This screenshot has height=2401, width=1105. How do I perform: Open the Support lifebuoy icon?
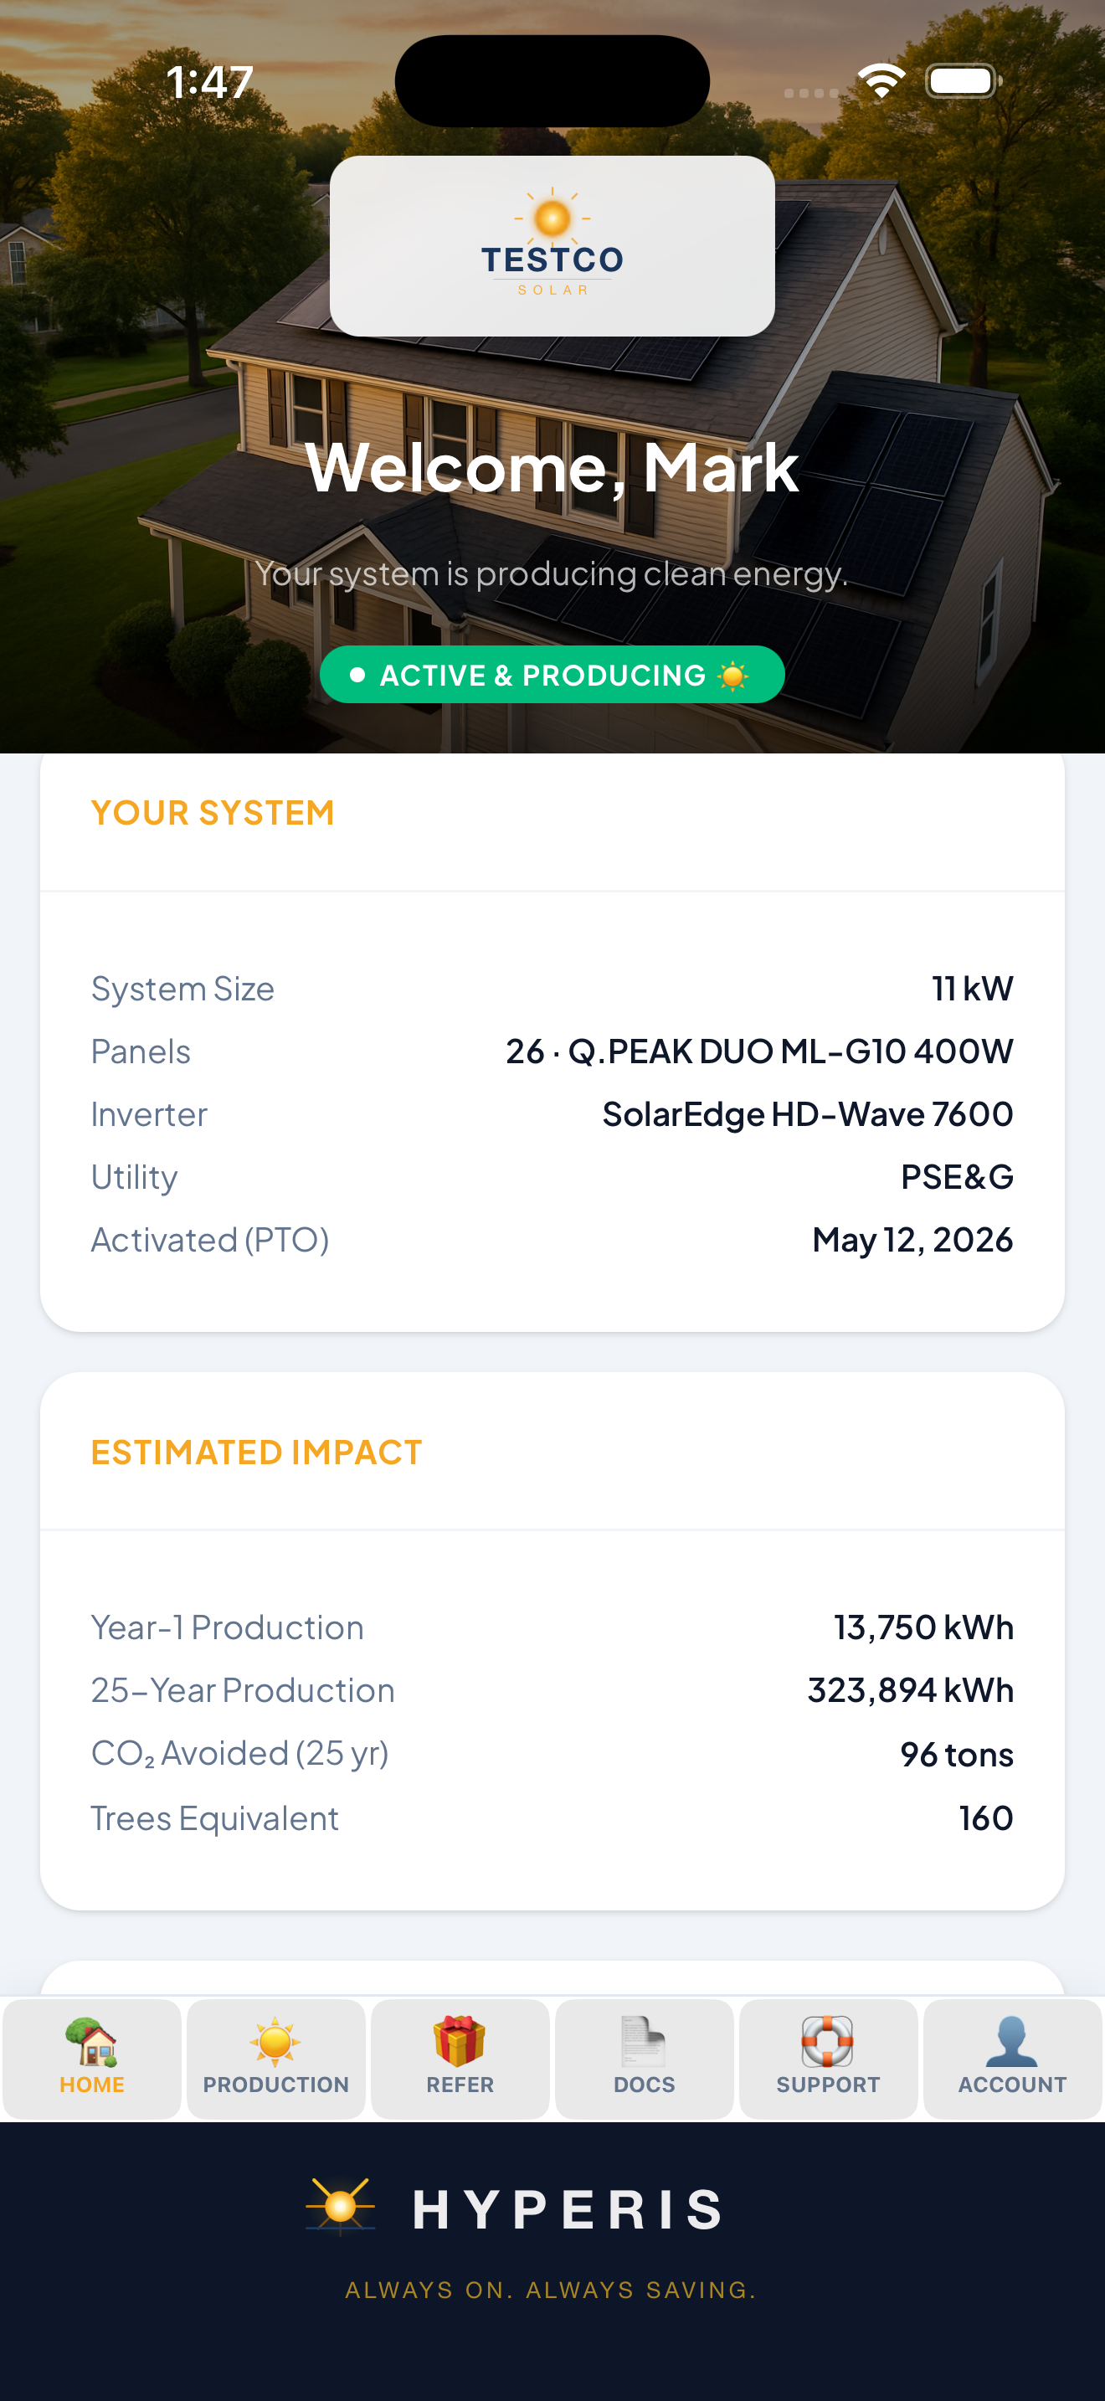(827, 2041)
